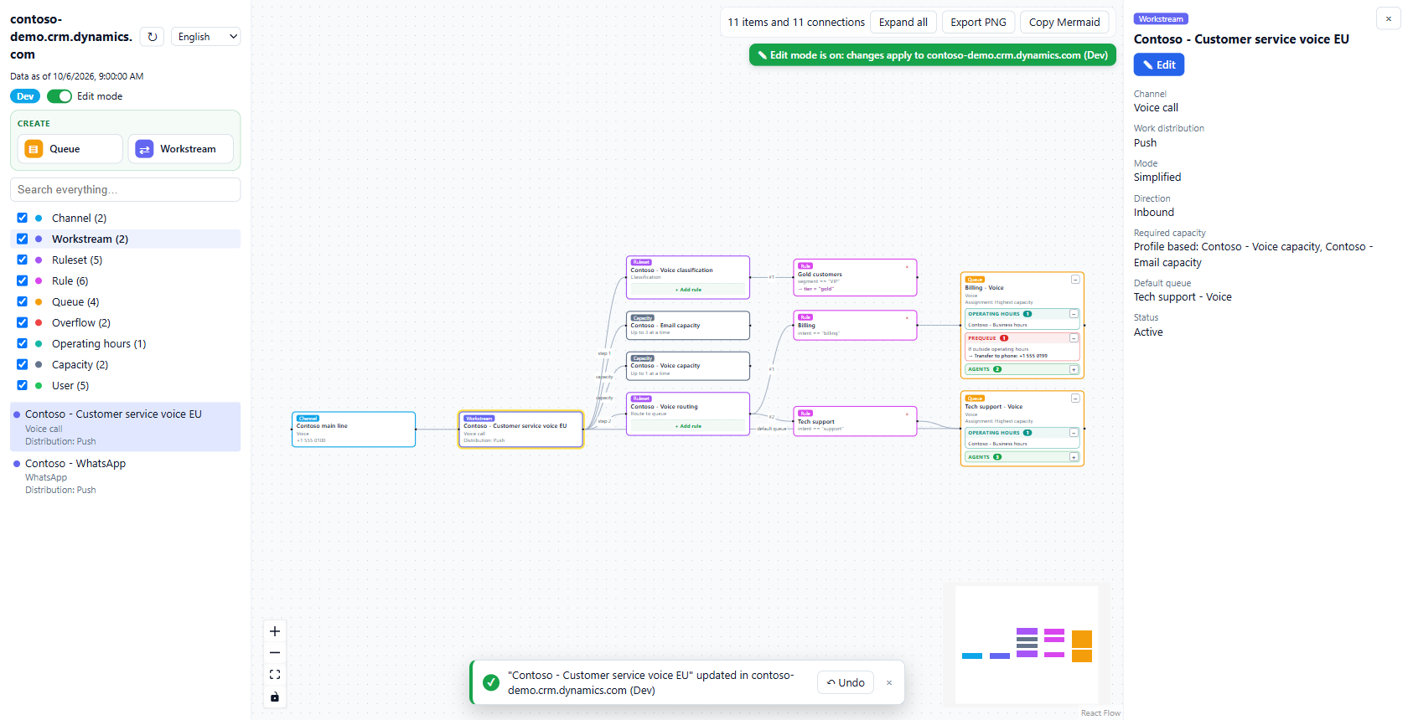The image size is (1408, 720).
Task: Expand Agents section in Tech support - Voice
Action: (1074, 457)
